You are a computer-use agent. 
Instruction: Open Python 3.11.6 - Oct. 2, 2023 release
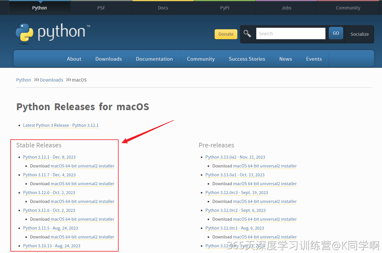point(49,210)
